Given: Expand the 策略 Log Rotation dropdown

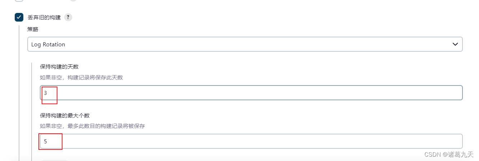Looking at the screenshot, I should [245, 44].
